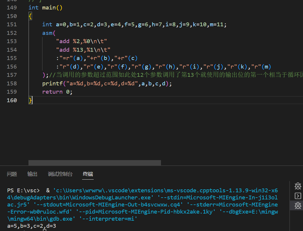Open the 输出 panel tab
Image resolution: width=303 pixels, height=231 pixels.
click(32, 174)
